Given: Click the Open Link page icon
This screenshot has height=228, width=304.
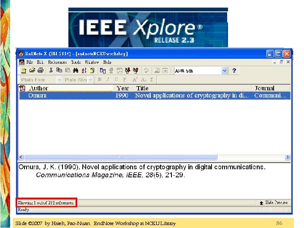Looking at the screenshot, I should point(119,71).
